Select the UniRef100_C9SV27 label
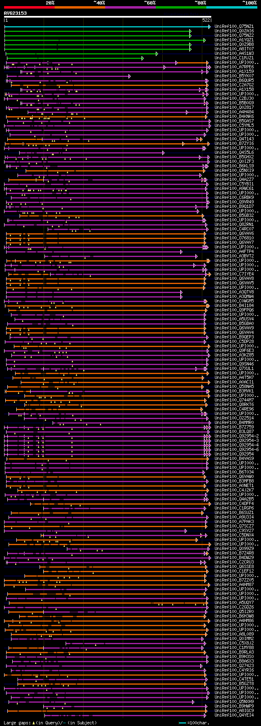 coord(234,531)
